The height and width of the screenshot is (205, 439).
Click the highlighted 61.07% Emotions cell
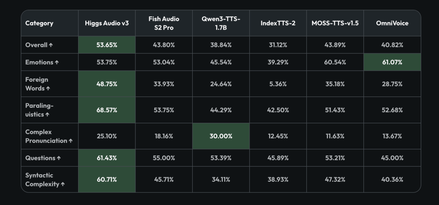pos(392,62)
